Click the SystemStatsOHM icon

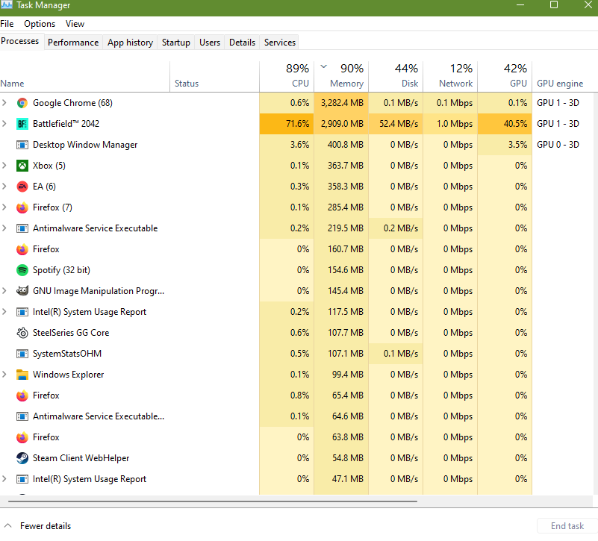(x=22, y=354)
